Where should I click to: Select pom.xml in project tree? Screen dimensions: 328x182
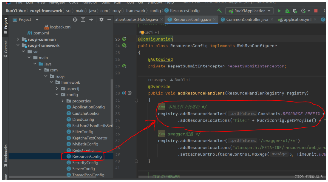click(x=38, y=33)
